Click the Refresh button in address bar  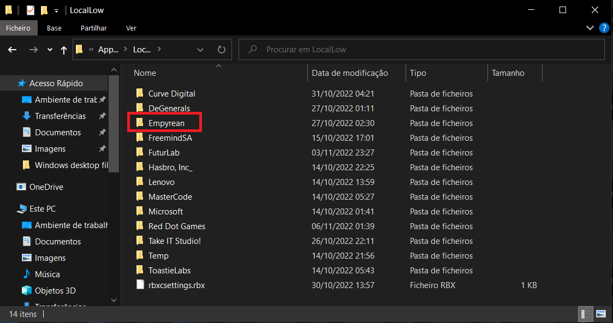tap(221, 50)
